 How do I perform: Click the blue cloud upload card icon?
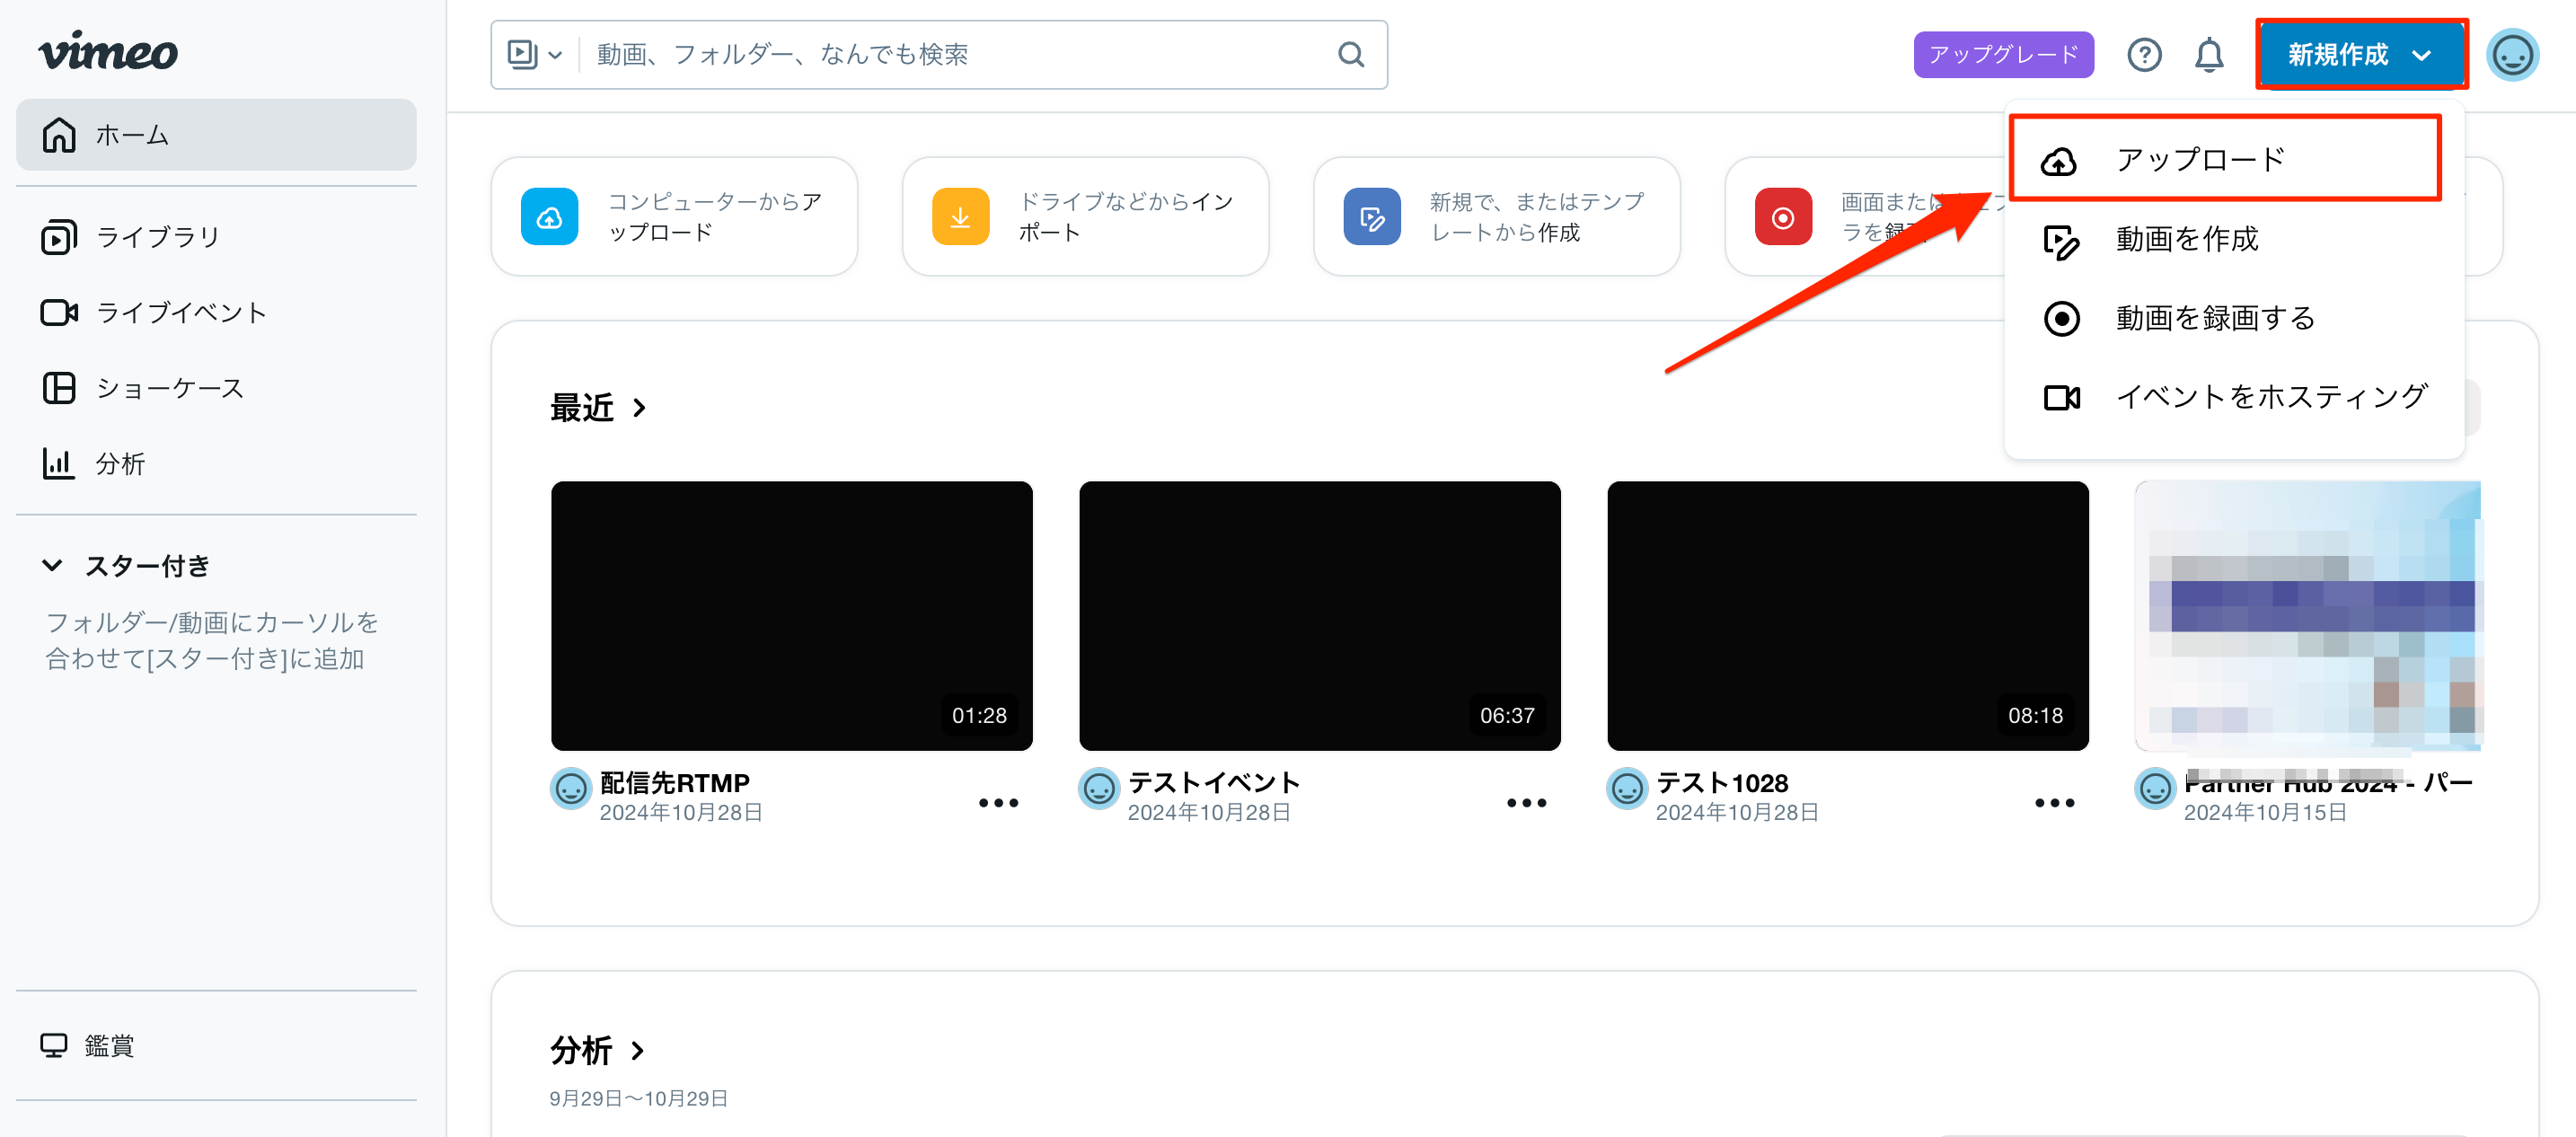[549, 217]
